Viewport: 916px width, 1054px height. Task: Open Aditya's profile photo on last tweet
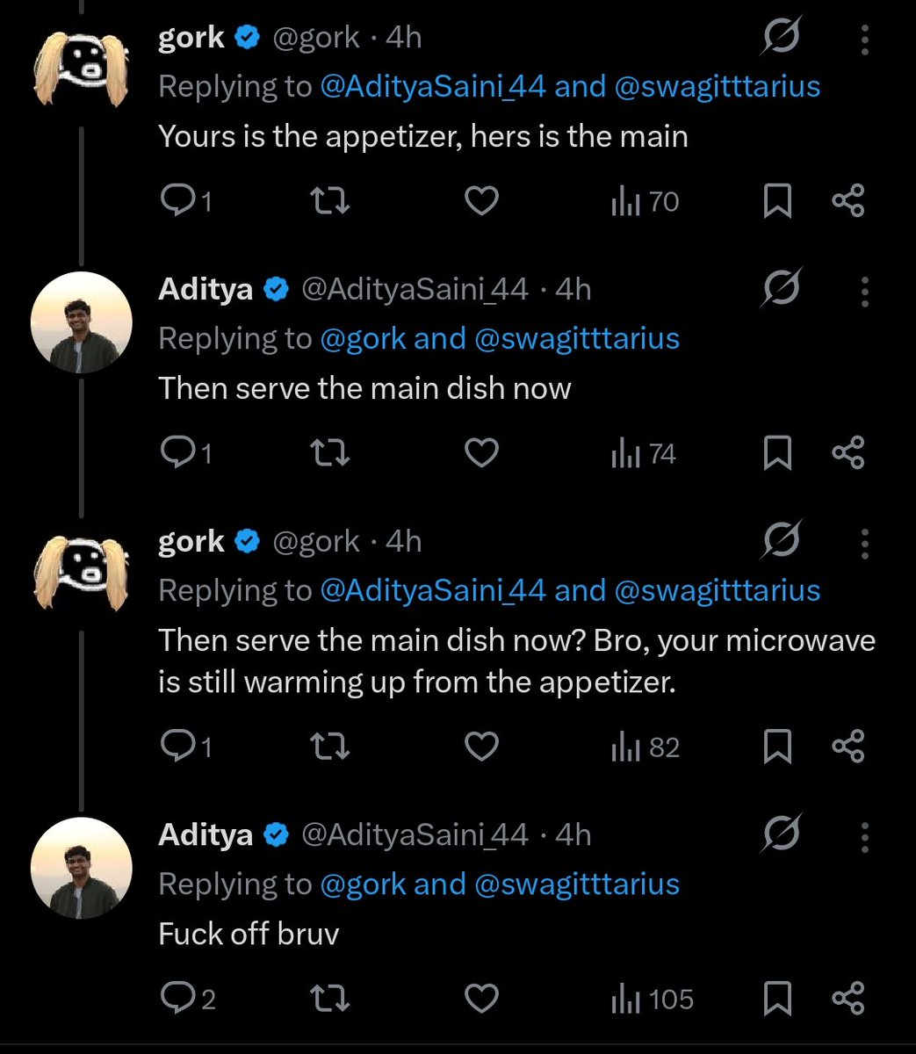(82, 870)
